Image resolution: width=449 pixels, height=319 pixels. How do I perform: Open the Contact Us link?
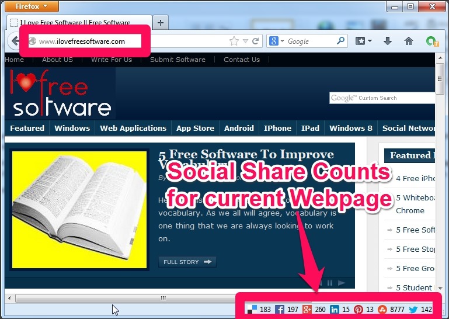point(242,60)
